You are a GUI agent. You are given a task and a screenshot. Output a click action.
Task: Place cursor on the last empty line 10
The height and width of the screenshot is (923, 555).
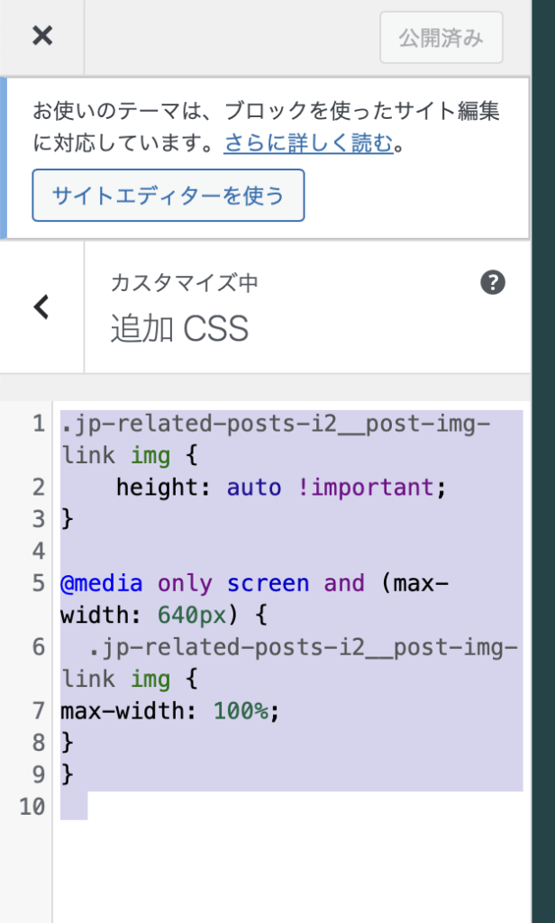(74, 806)
